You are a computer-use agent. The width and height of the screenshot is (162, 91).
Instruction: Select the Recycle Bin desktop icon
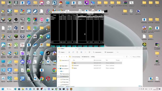pyautogui.click(x=3, y=79)
